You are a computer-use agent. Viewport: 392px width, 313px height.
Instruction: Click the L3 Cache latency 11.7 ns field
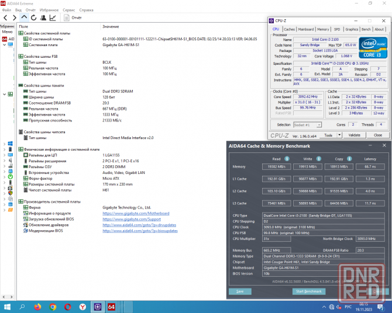370,203
